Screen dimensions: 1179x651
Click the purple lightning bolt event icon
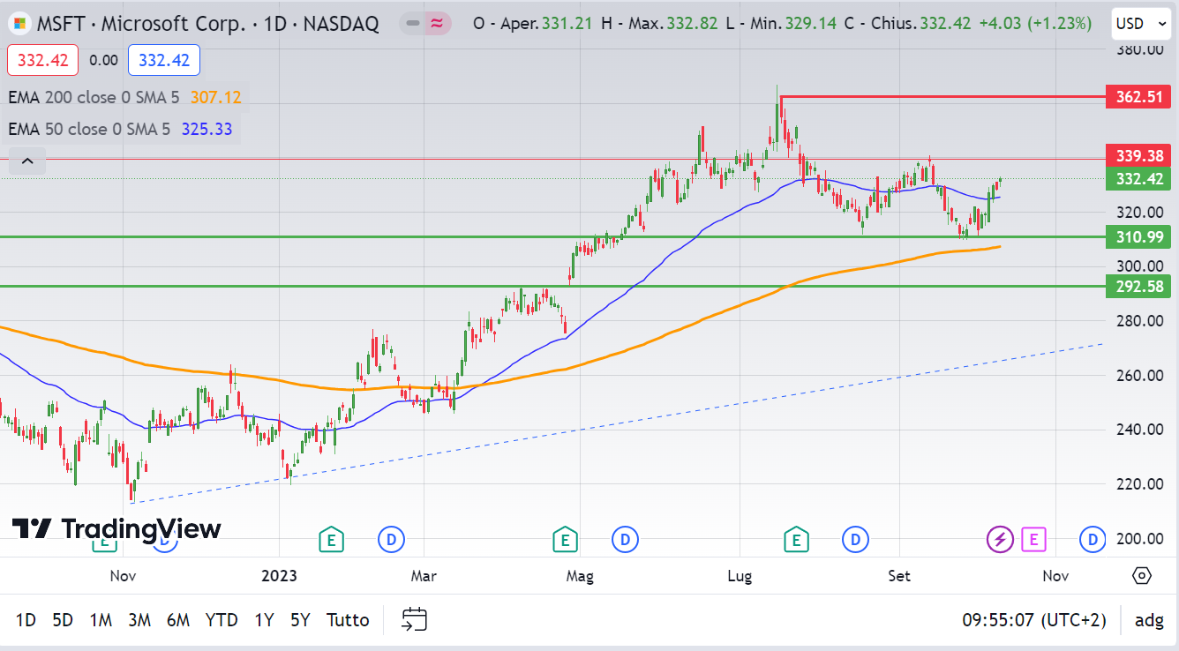[x=1000, y=538]
